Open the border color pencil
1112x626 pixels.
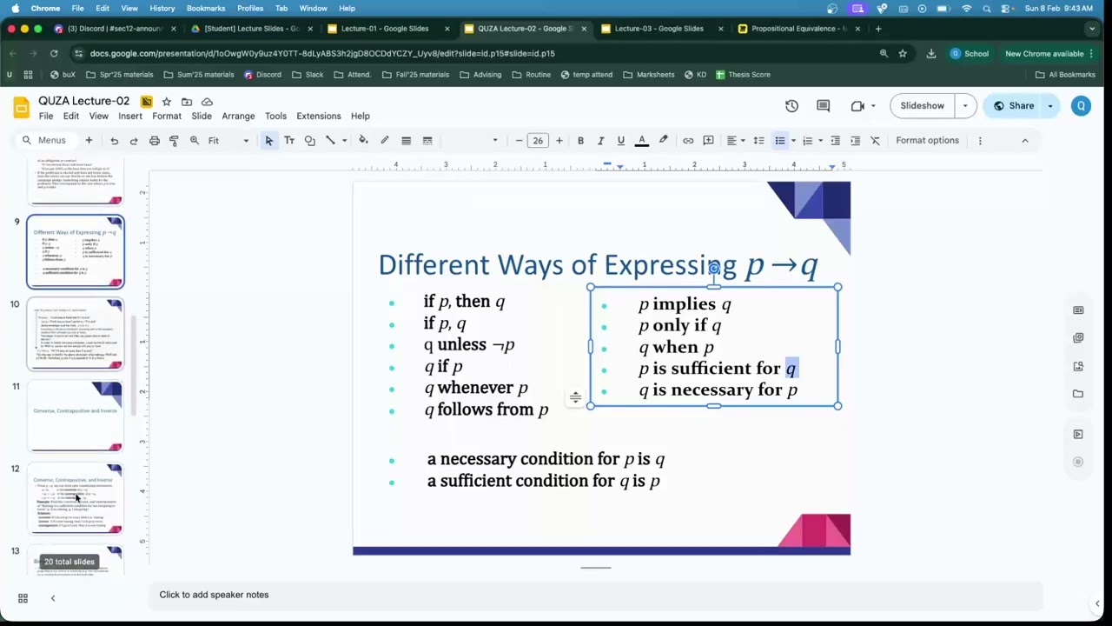[x=384, y=140]
